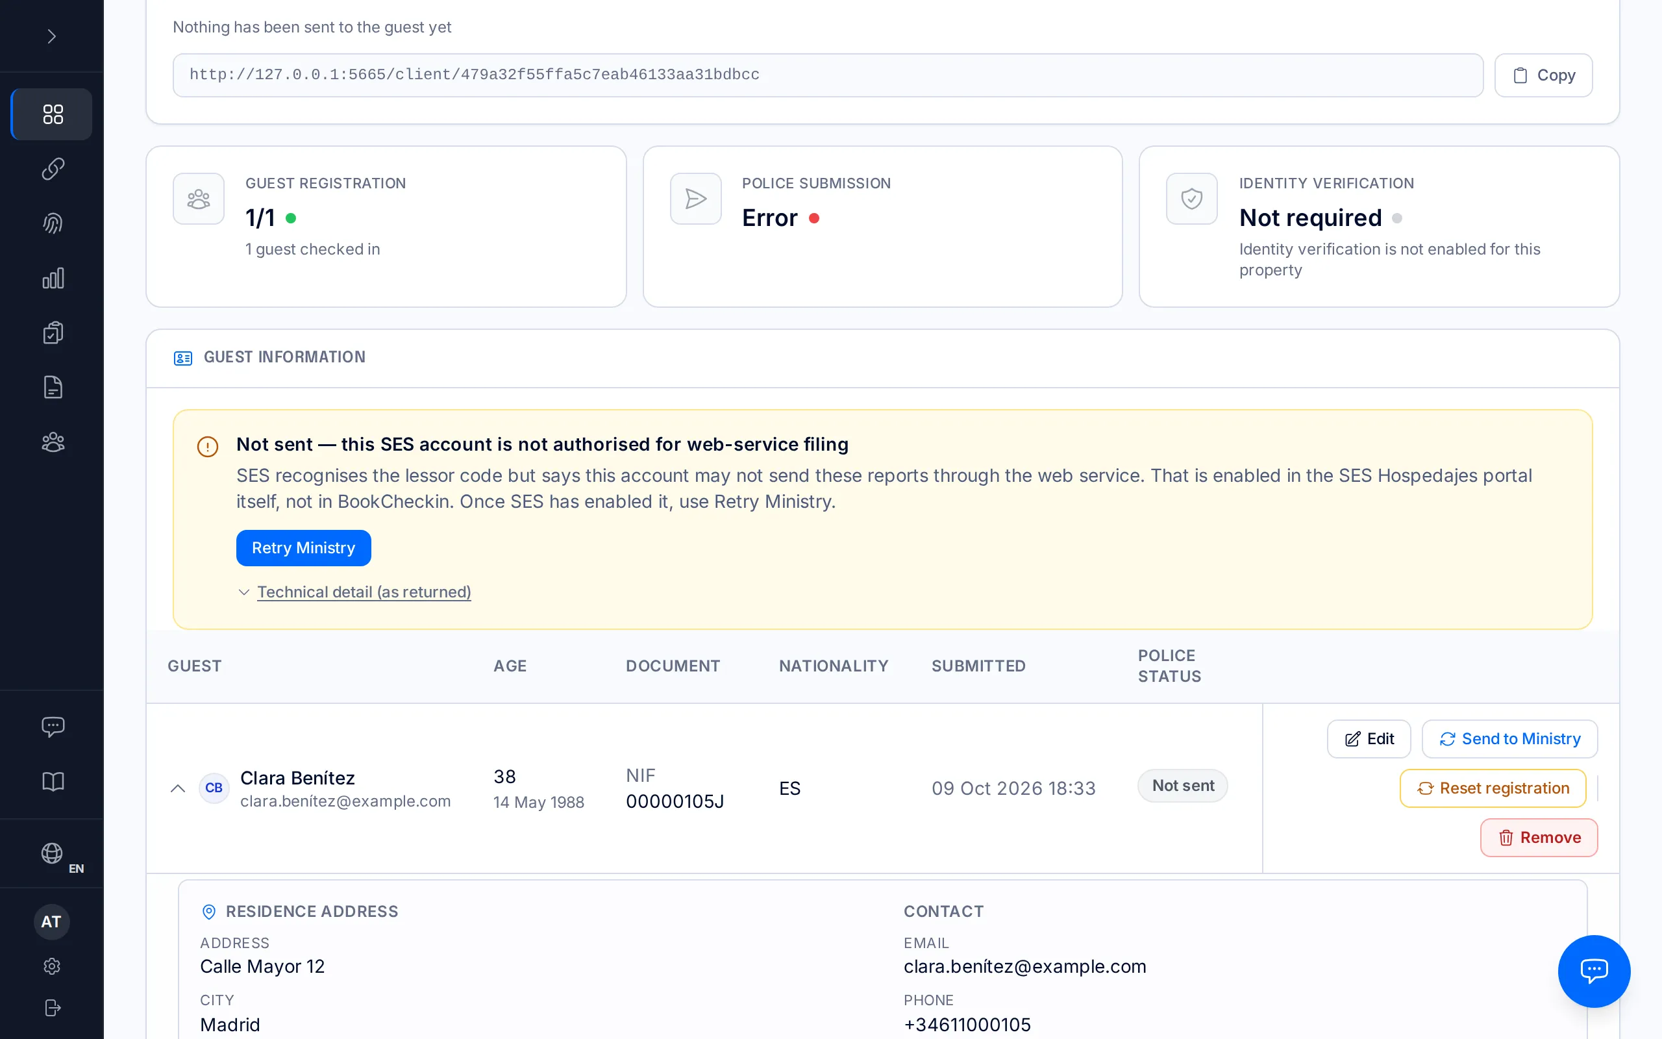1662x1039 pixels.
Task: Open the document page icon in sidebar
Action: coord(52,388)
